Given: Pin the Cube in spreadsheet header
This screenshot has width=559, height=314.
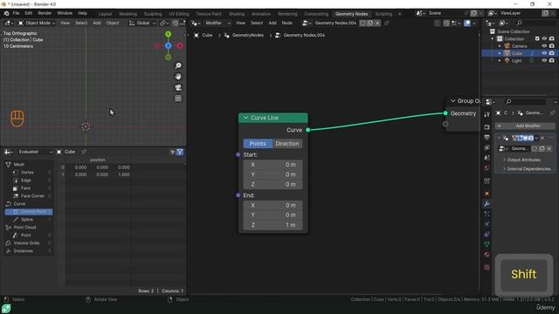Looking at the screenshot, I should pyautogui.click(x=84, y=152).
